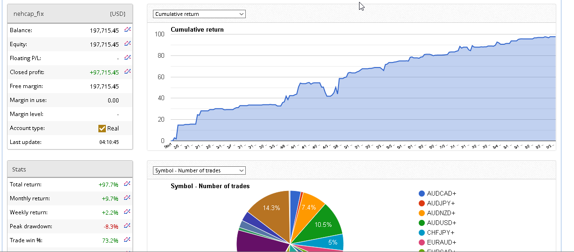Open the Cumulative return dropdown
This screenshot has width=574, height=252.
tap(199, 14)
